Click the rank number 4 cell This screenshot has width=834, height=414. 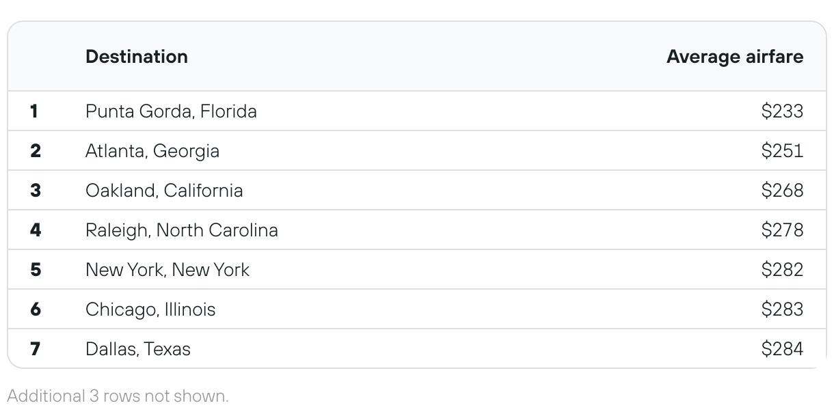point(36,230)
